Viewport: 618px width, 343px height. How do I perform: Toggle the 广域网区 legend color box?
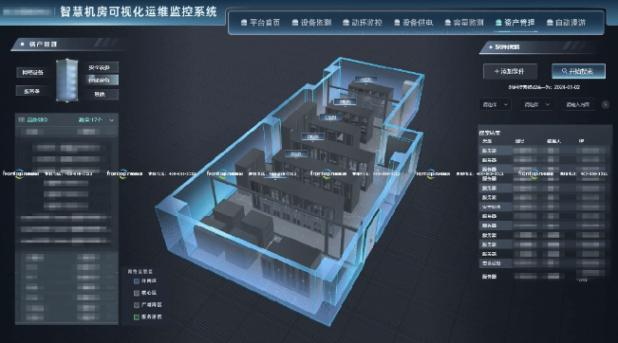(137, 305)
